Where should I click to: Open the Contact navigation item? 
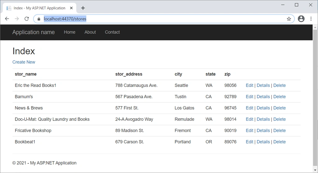coord(112,32)
